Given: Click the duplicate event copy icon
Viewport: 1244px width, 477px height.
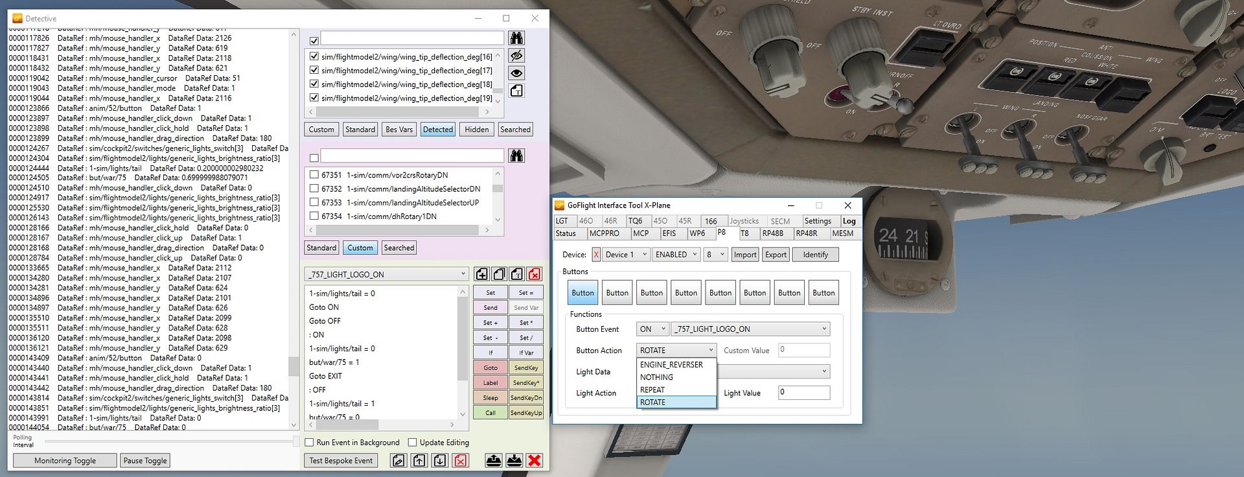Looking at the screenshot, I should tap(499, 274).
